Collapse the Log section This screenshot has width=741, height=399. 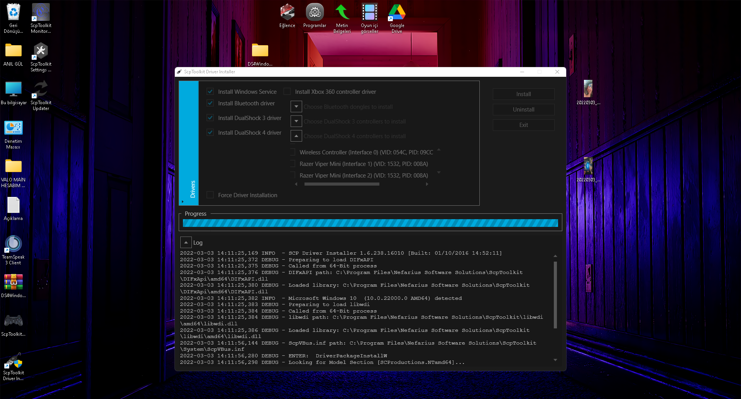pos(186,242)
